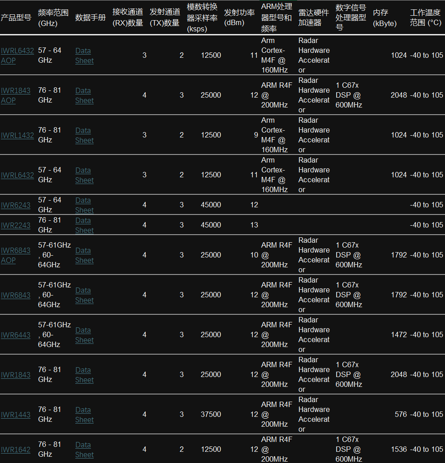Viewport: 445px width, 463px height.
Task: Open the IWRL1432 product link
Action: [x=17, y=135]
